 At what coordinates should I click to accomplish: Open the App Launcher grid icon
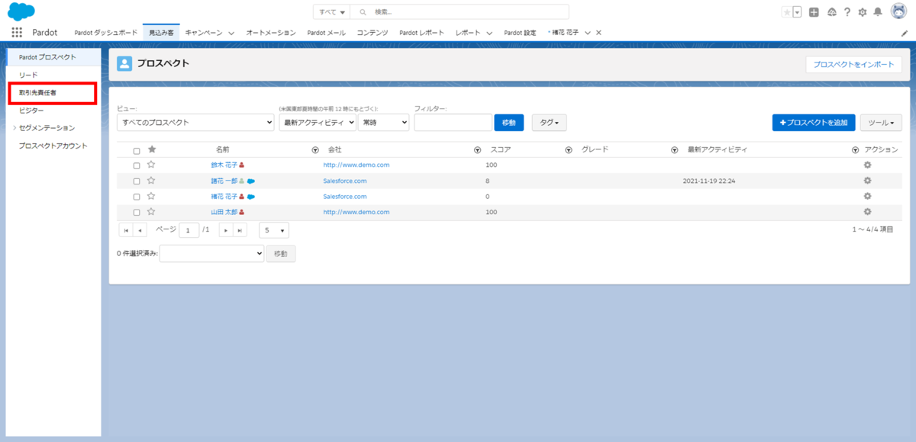(x=17, y=32)
